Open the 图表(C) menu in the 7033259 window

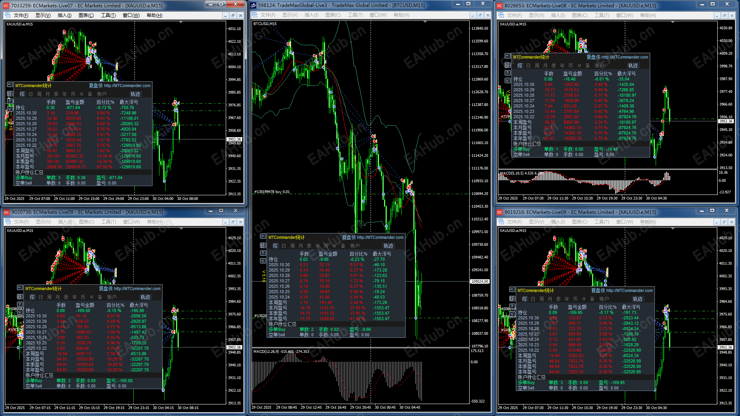pyautogui.click(x=86, y=15)
